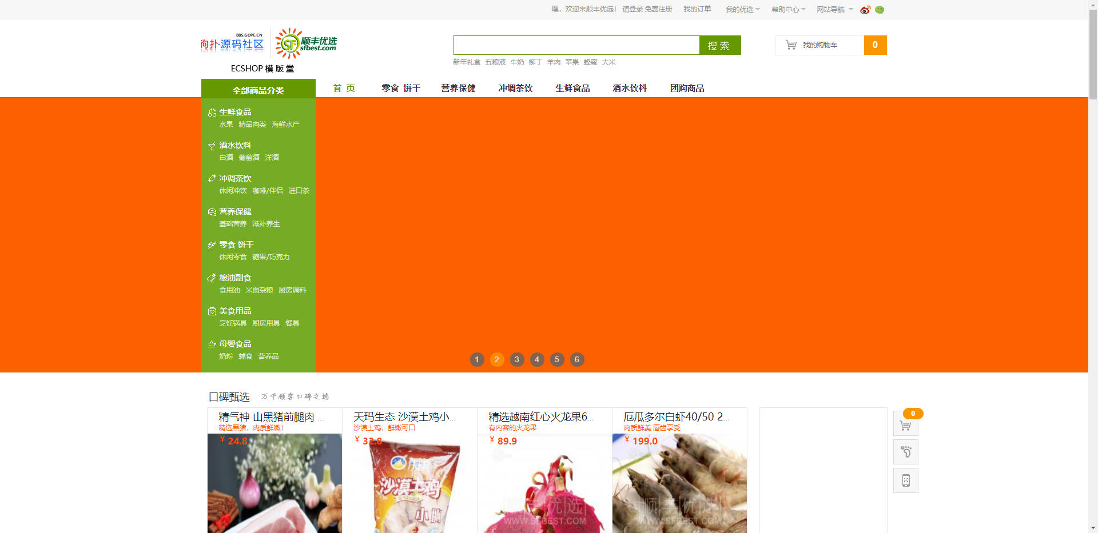The width and height of the screenshot is (1098, 533).
Task: Show banner slide 4
Action: (x=537, y=359)
